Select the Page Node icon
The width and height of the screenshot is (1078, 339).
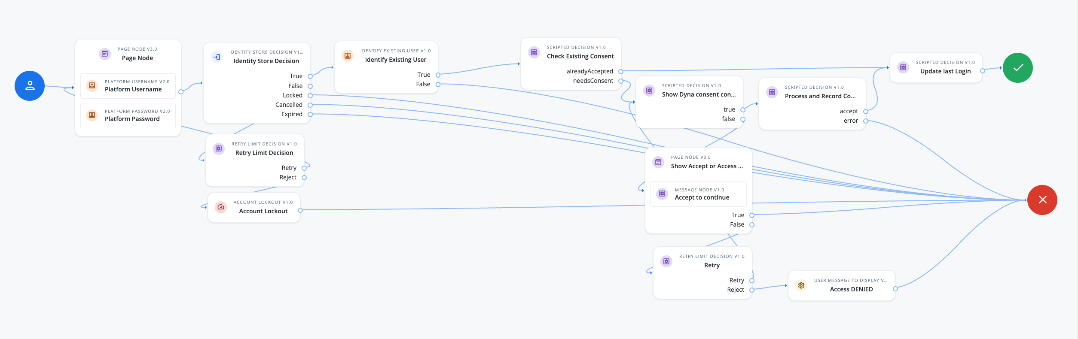point(105,54)
